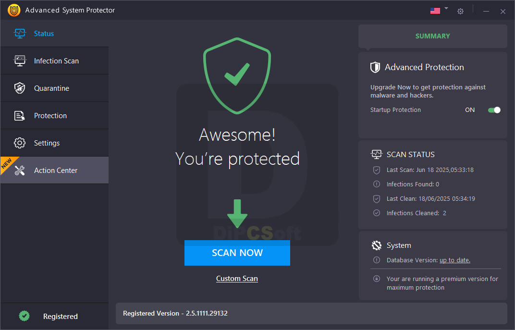Click the Quarantine shield icon in the sidebar
This screenshot has width=515, height=330.
(x=20, y=88)
